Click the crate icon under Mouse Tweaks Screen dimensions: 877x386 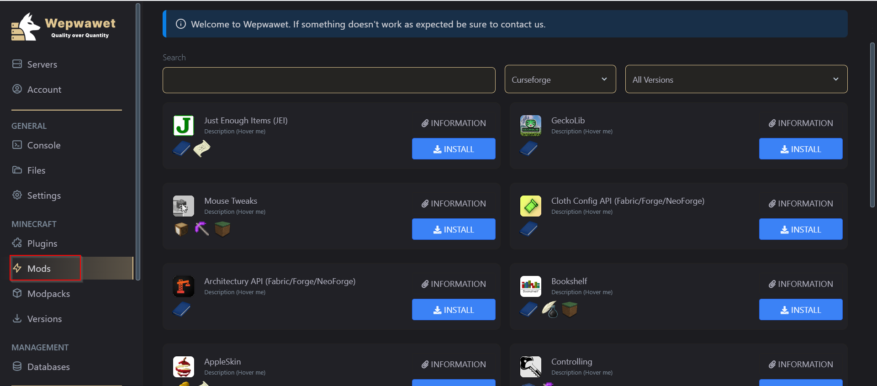click(181, 229)
